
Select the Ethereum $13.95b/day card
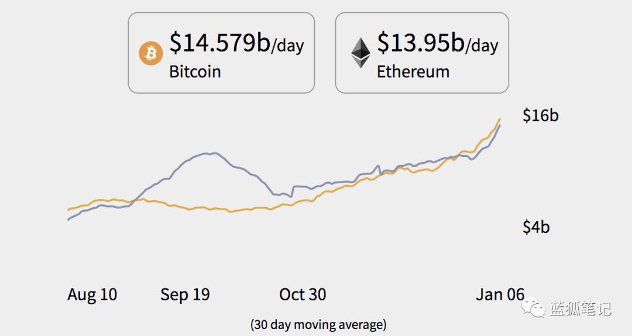pyautogui.click(x=422, y=53)
